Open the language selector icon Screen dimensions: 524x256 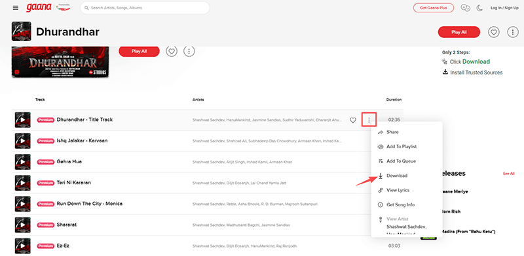click(x=465, y=8)
